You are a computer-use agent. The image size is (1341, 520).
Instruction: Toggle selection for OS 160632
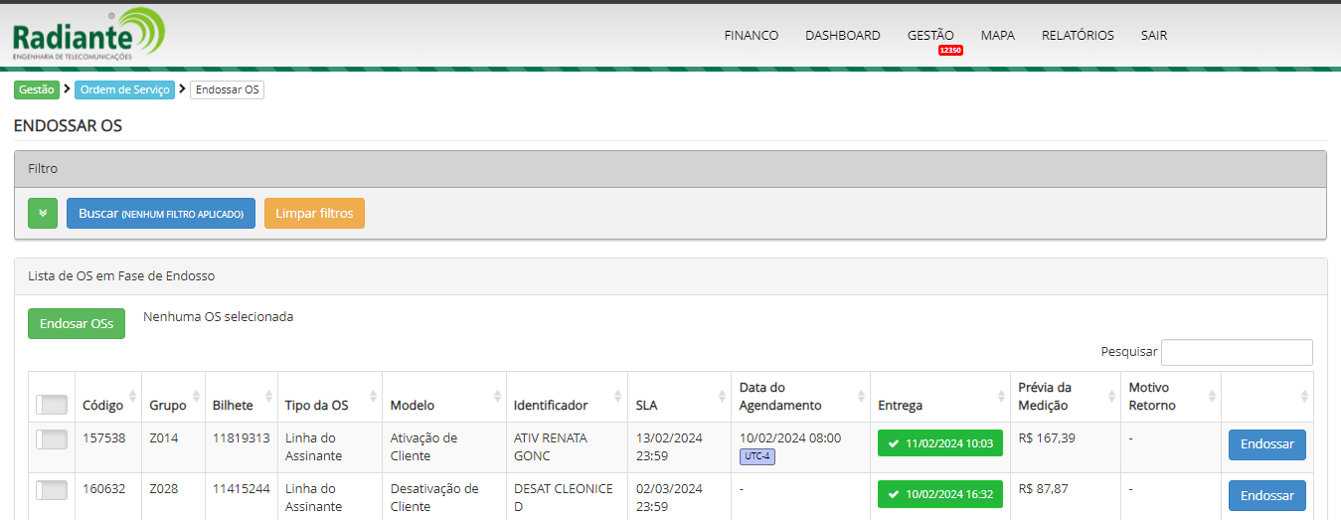coord(51,490)
